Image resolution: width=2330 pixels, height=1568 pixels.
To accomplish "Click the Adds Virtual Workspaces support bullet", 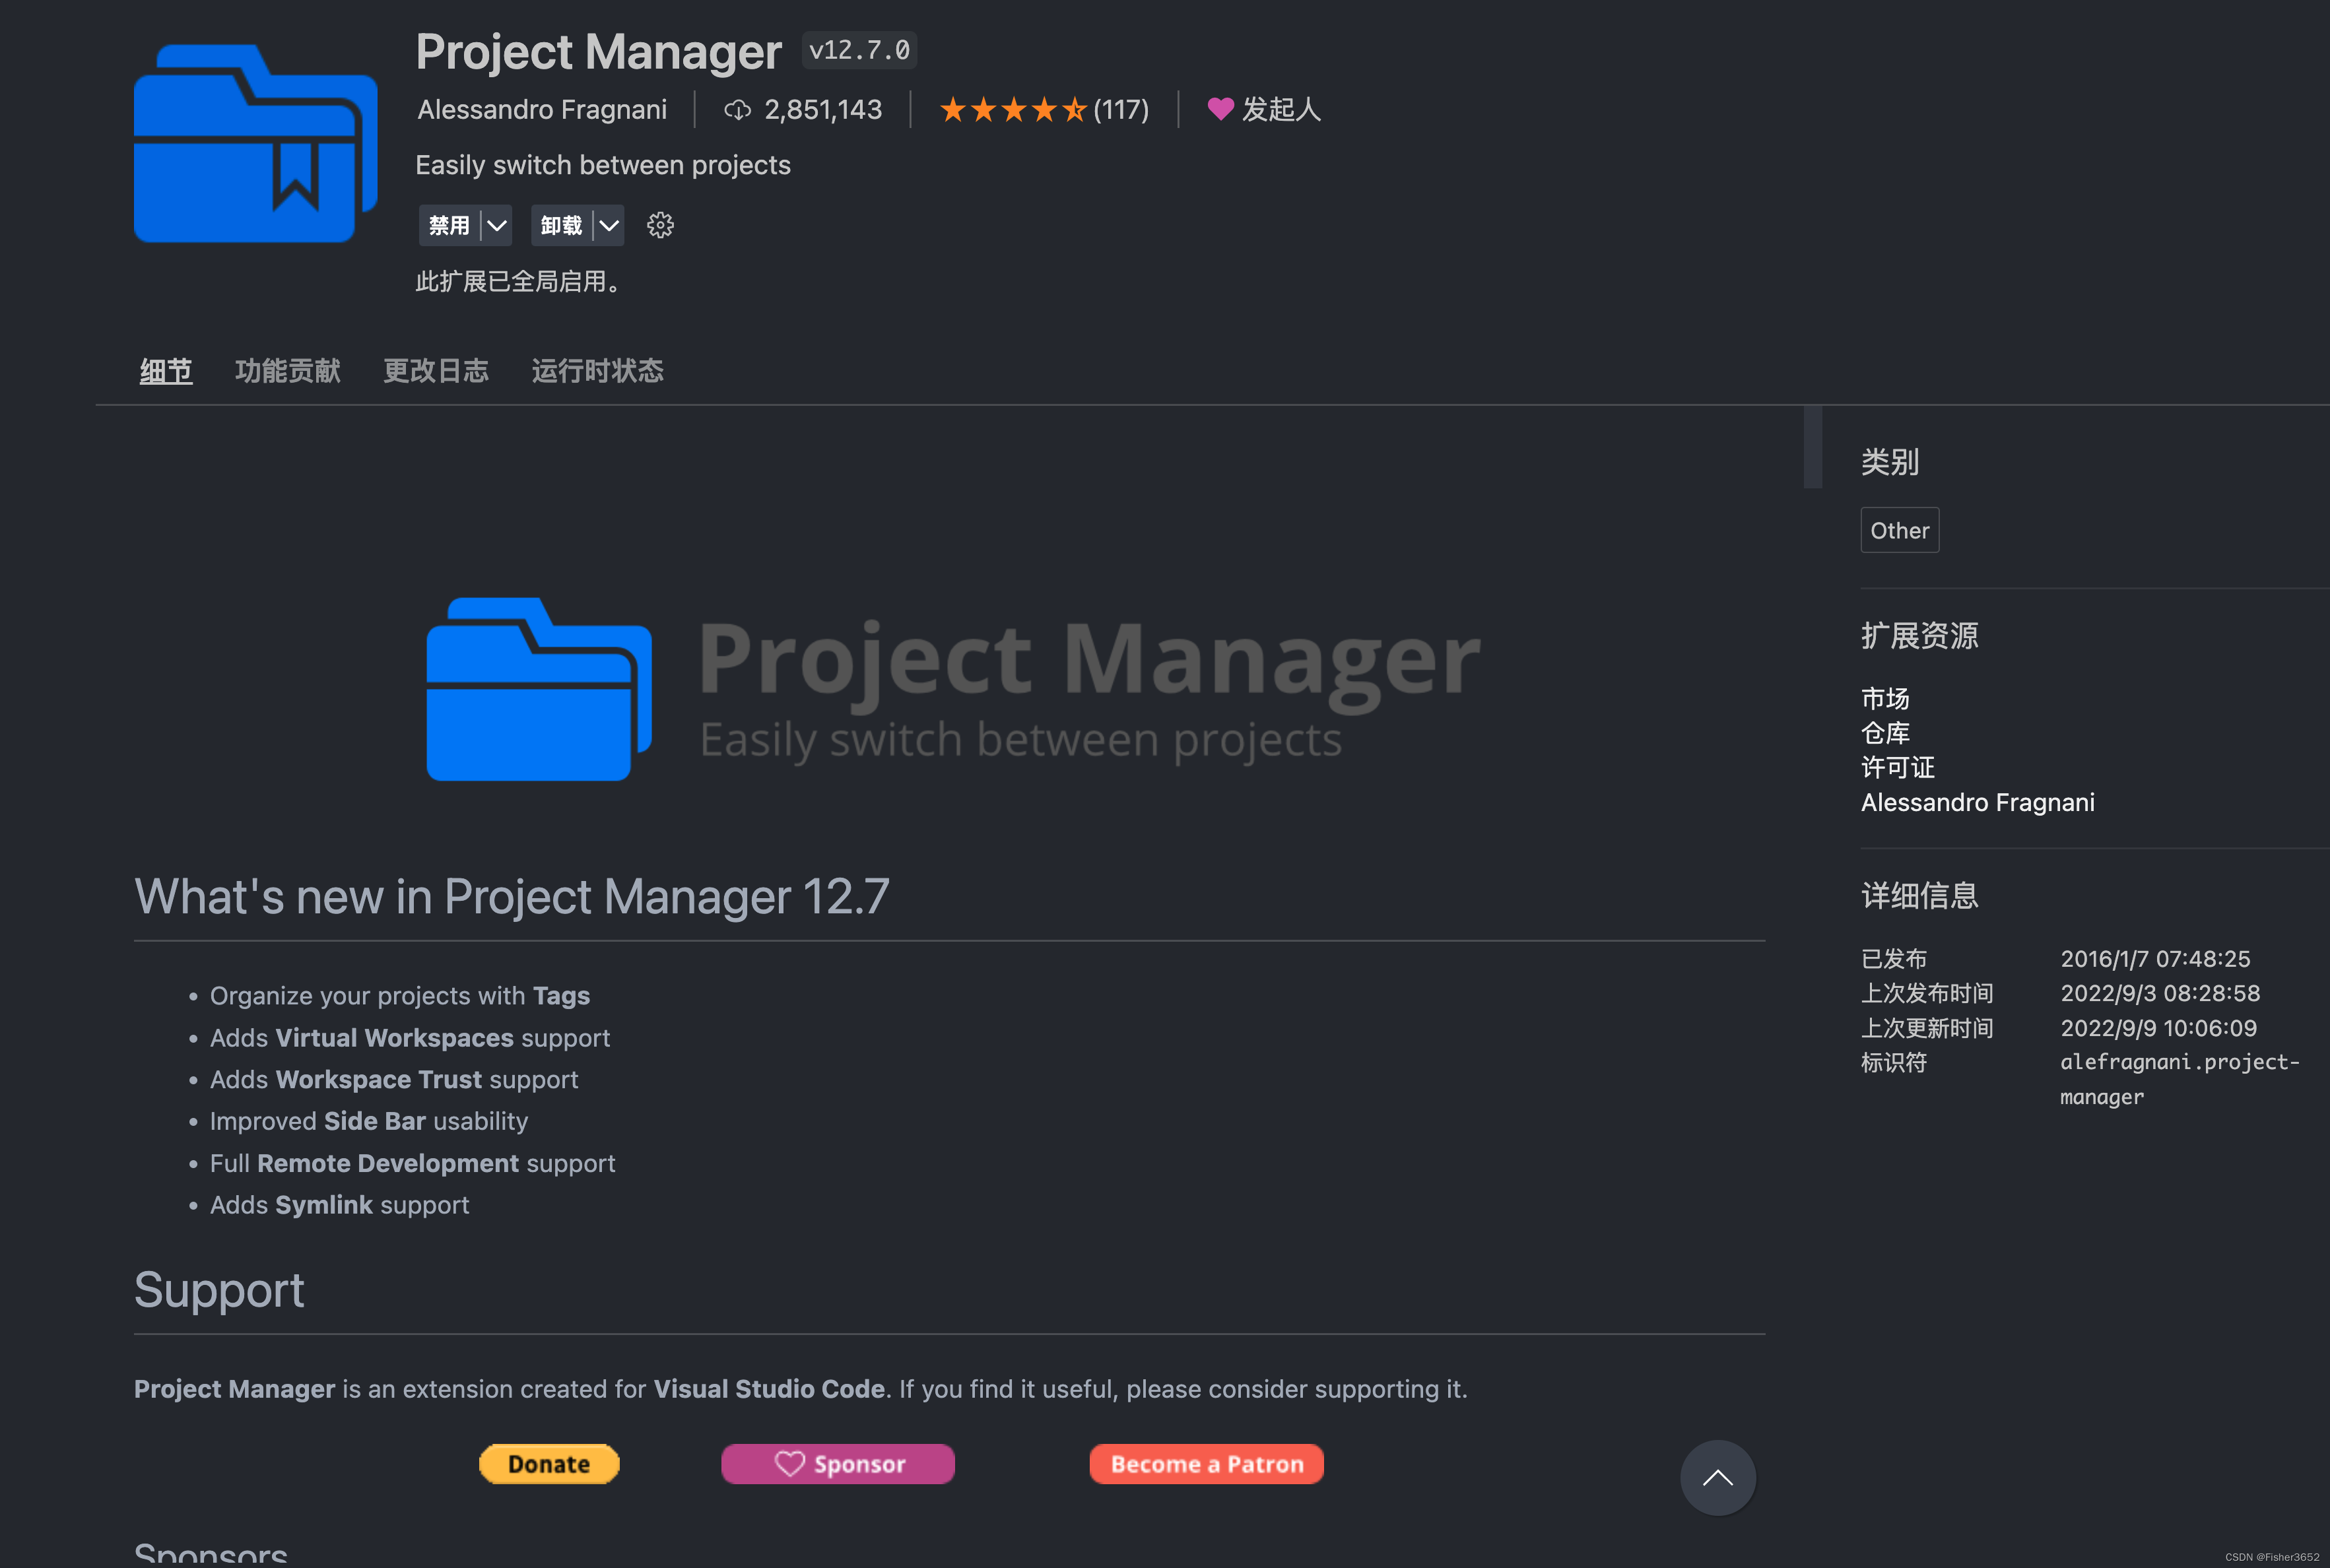I will pos(410,1038).
